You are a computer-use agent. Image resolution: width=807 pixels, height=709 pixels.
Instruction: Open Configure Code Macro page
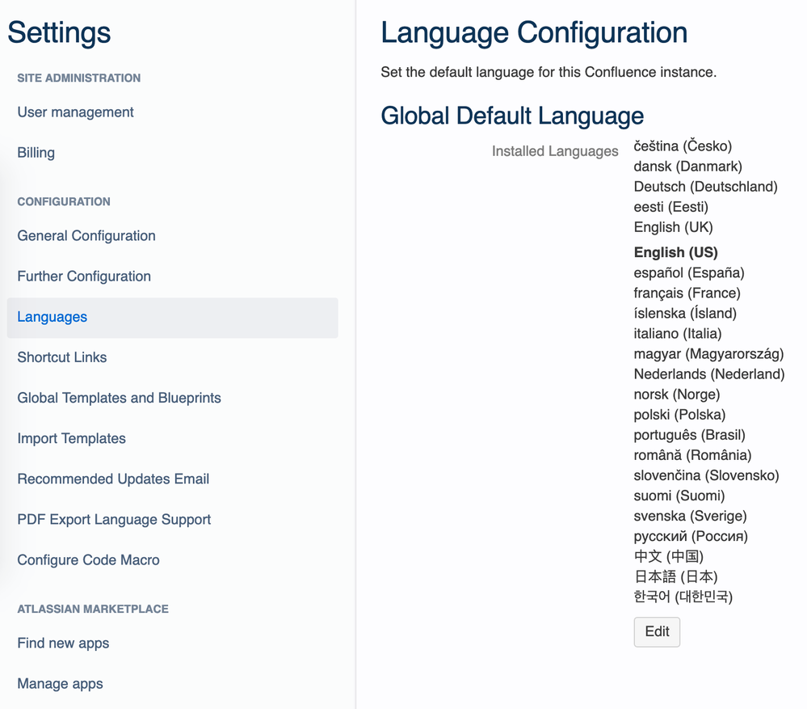(x=89, y=560)
